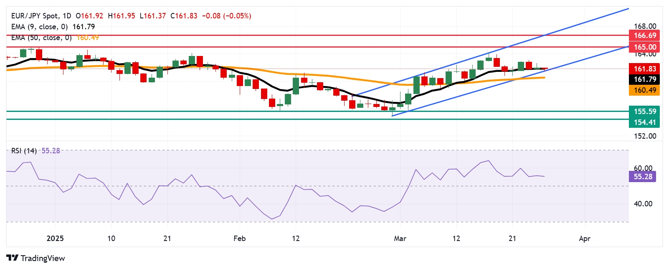669x269 pixels.
Task: Click the red 166.69 price label
Action: point(644,36)
